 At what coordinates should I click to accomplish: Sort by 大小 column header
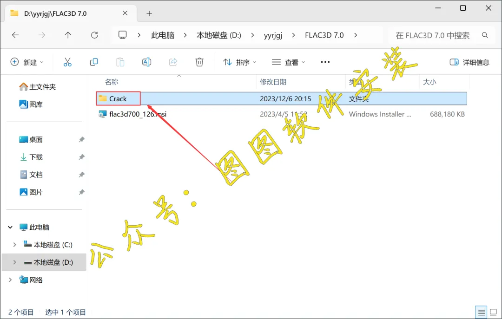point(429,82)
